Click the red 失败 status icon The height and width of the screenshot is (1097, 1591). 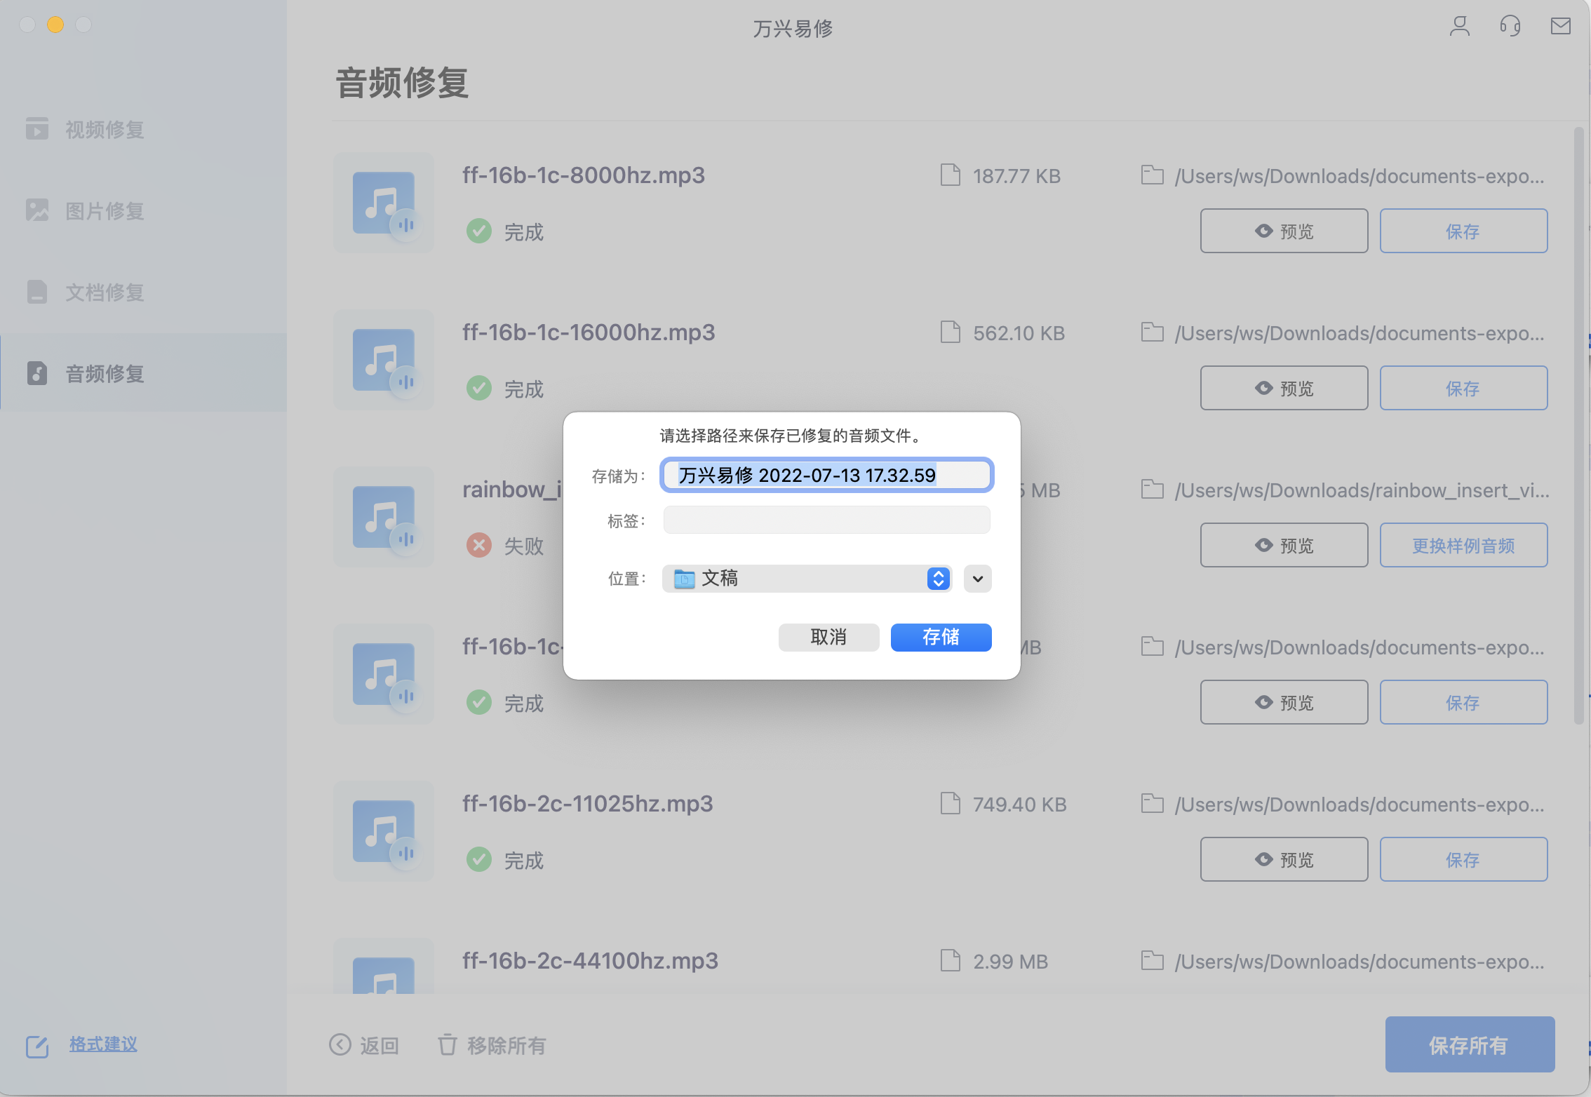(479, 545)
